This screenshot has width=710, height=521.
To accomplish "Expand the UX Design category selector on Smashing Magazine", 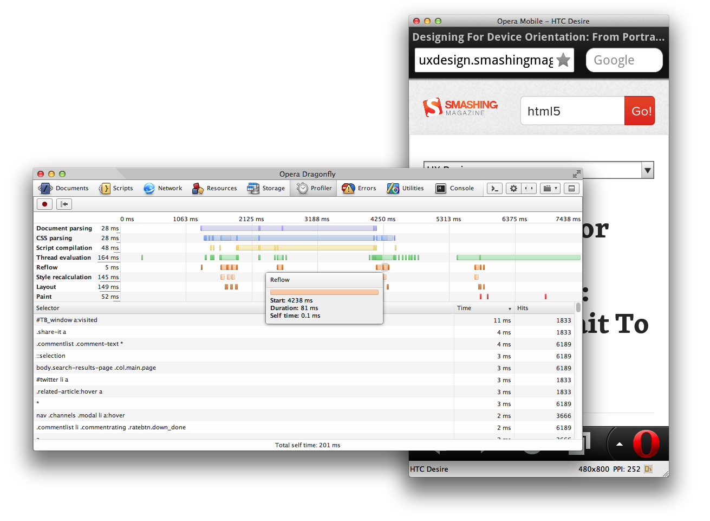I will 648,170.
